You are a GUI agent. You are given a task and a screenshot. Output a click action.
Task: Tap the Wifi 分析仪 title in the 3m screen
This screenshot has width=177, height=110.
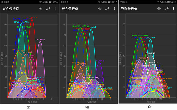(x=11, y=9)
